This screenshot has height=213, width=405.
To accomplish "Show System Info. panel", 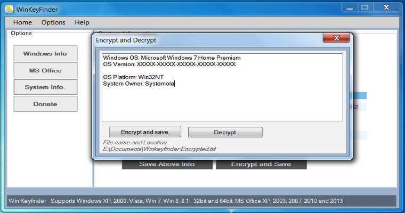I will point(45,87).
